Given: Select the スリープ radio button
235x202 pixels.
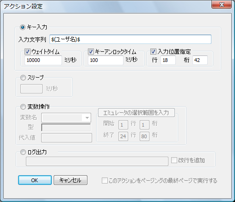Looking at the screenshot, I should 23,78.
